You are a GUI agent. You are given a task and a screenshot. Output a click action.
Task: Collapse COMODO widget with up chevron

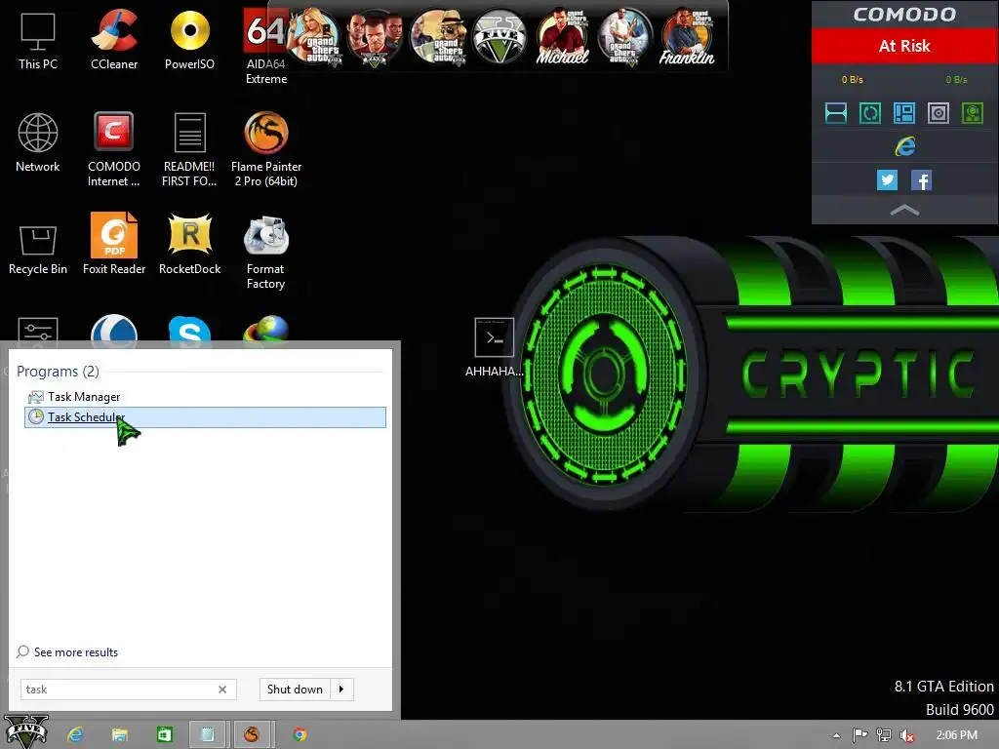pos(904,211)
